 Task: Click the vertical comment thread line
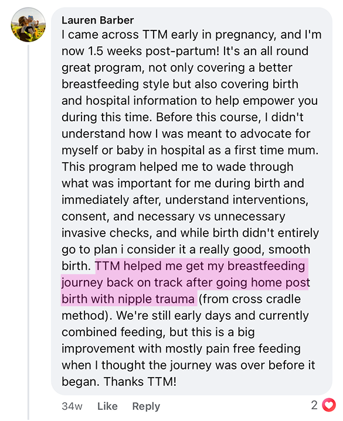click(28, 232)
